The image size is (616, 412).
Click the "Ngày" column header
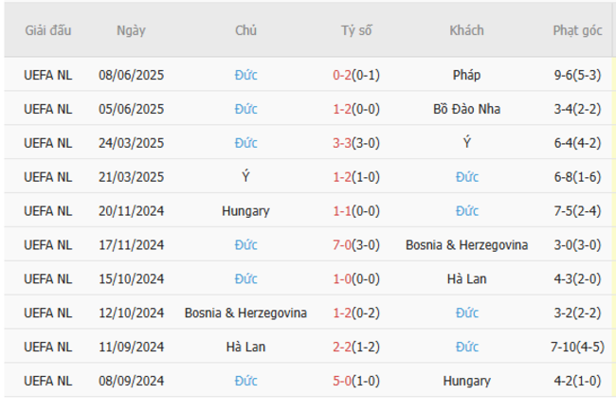coord(132,30)
